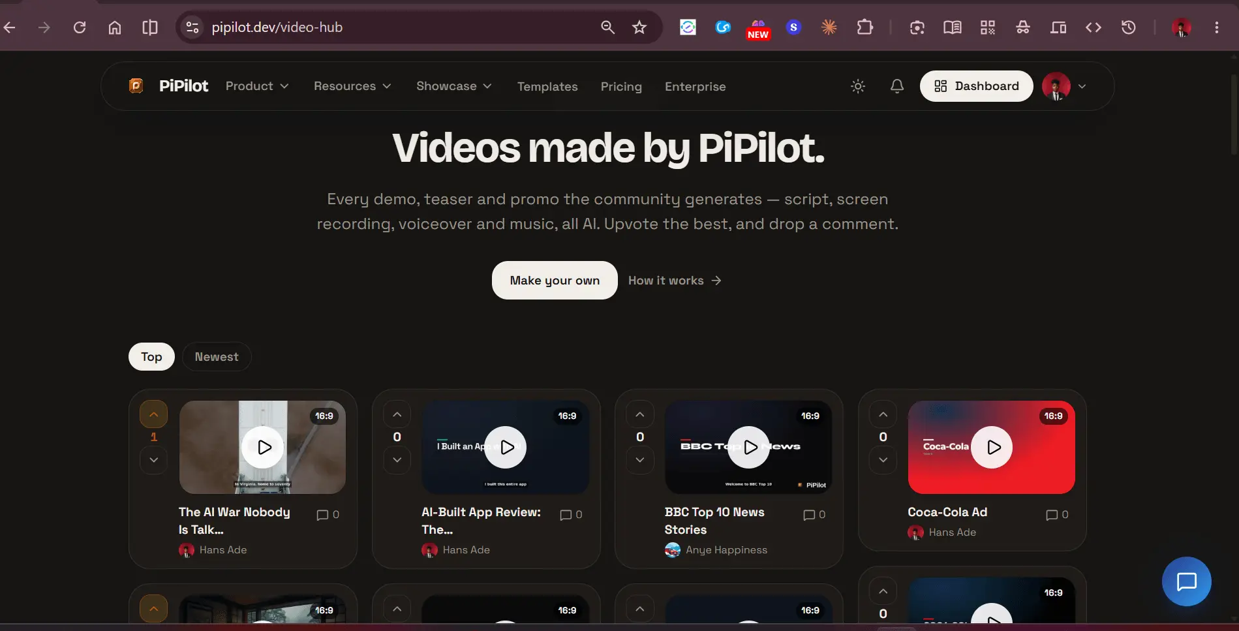Upvote The AI War Nobody Is Talk... video
Screen dimensions: 1239x631
(x=154, y=414)
